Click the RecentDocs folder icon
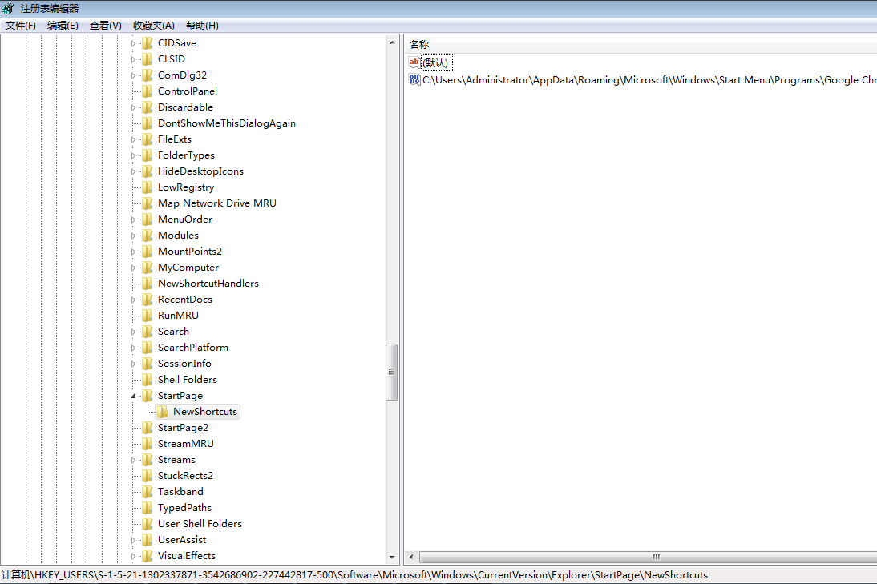Image resolution: width=877 pixels, height=584 pixels. click(147, 300)
